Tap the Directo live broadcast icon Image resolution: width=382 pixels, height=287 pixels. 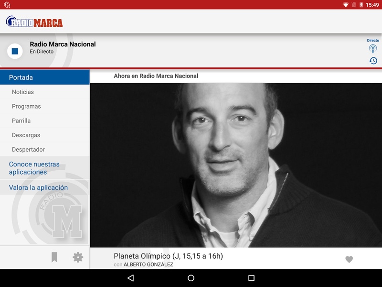pos(373,49)
